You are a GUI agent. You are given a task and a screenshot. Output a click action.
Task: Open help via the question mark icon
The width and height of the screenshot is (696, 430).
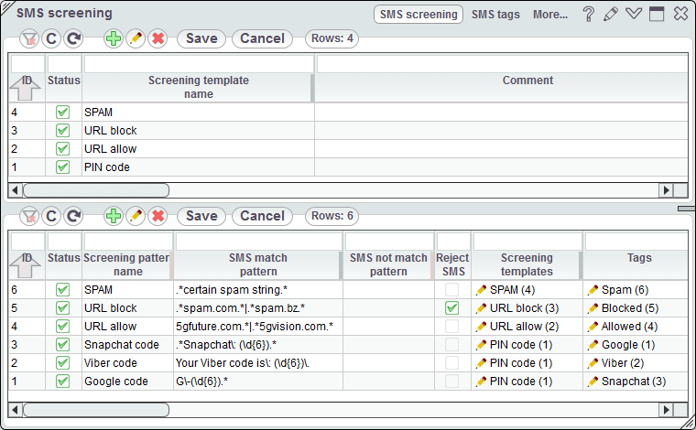coord(589,14)
